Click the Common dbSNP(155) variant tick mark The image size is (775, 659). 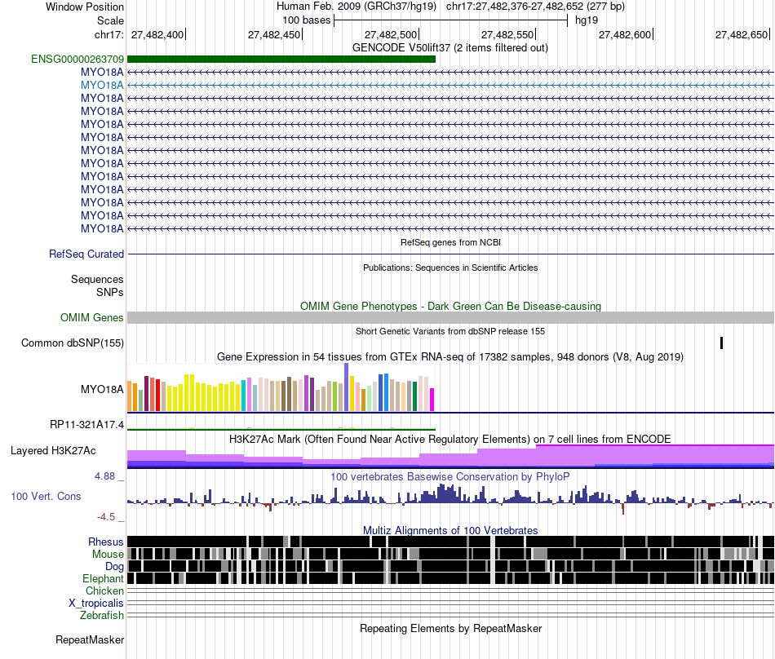point(722,343)
